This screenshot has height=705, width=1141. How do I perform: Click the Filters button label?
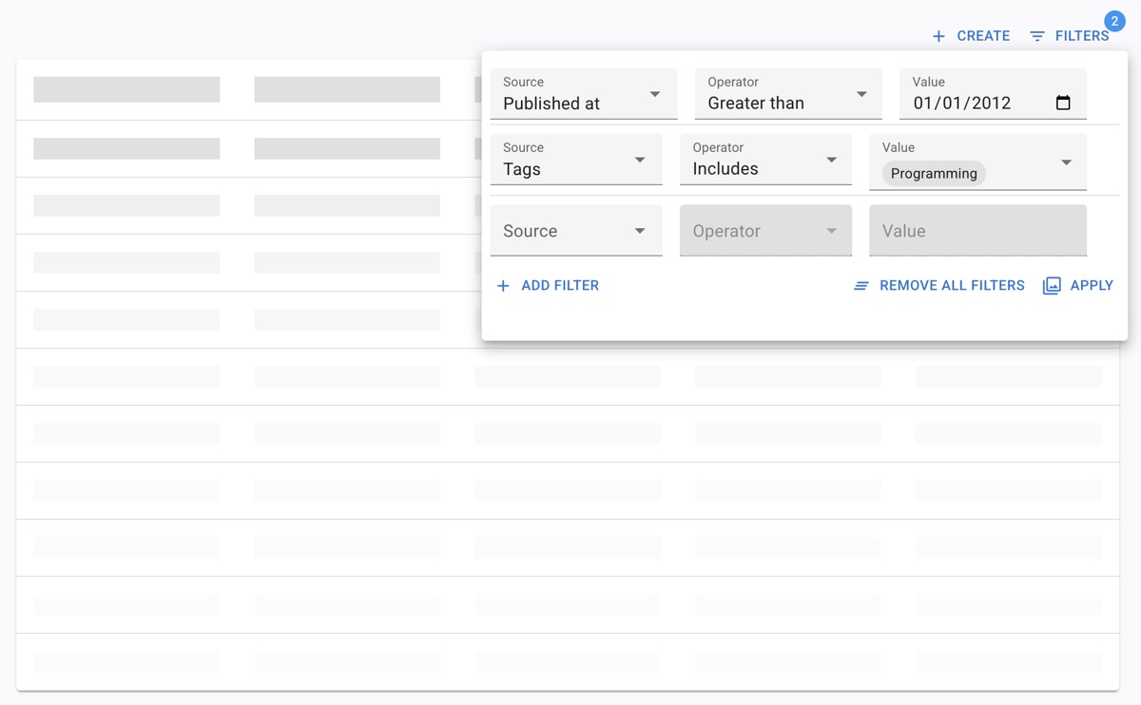[1082, 36]
